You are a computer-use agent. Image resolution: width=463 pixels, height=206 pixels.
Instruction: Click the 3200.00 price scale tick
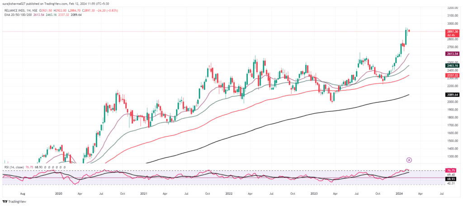tap(452, 8)
